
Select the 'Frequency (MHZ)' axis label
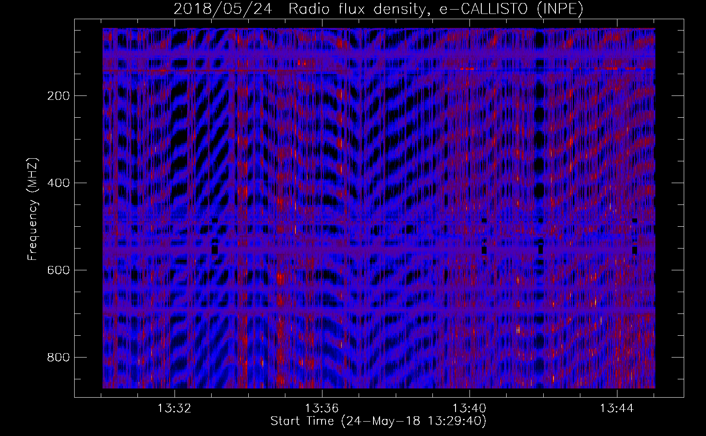point(33,209)
